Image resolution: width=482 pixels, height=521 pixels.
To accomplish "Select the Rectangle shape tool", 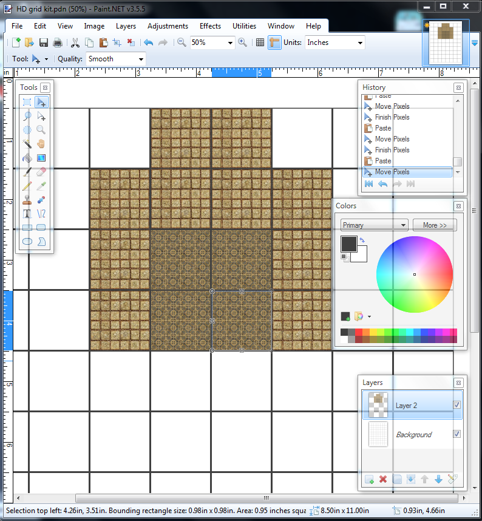I will click(27, 228).
